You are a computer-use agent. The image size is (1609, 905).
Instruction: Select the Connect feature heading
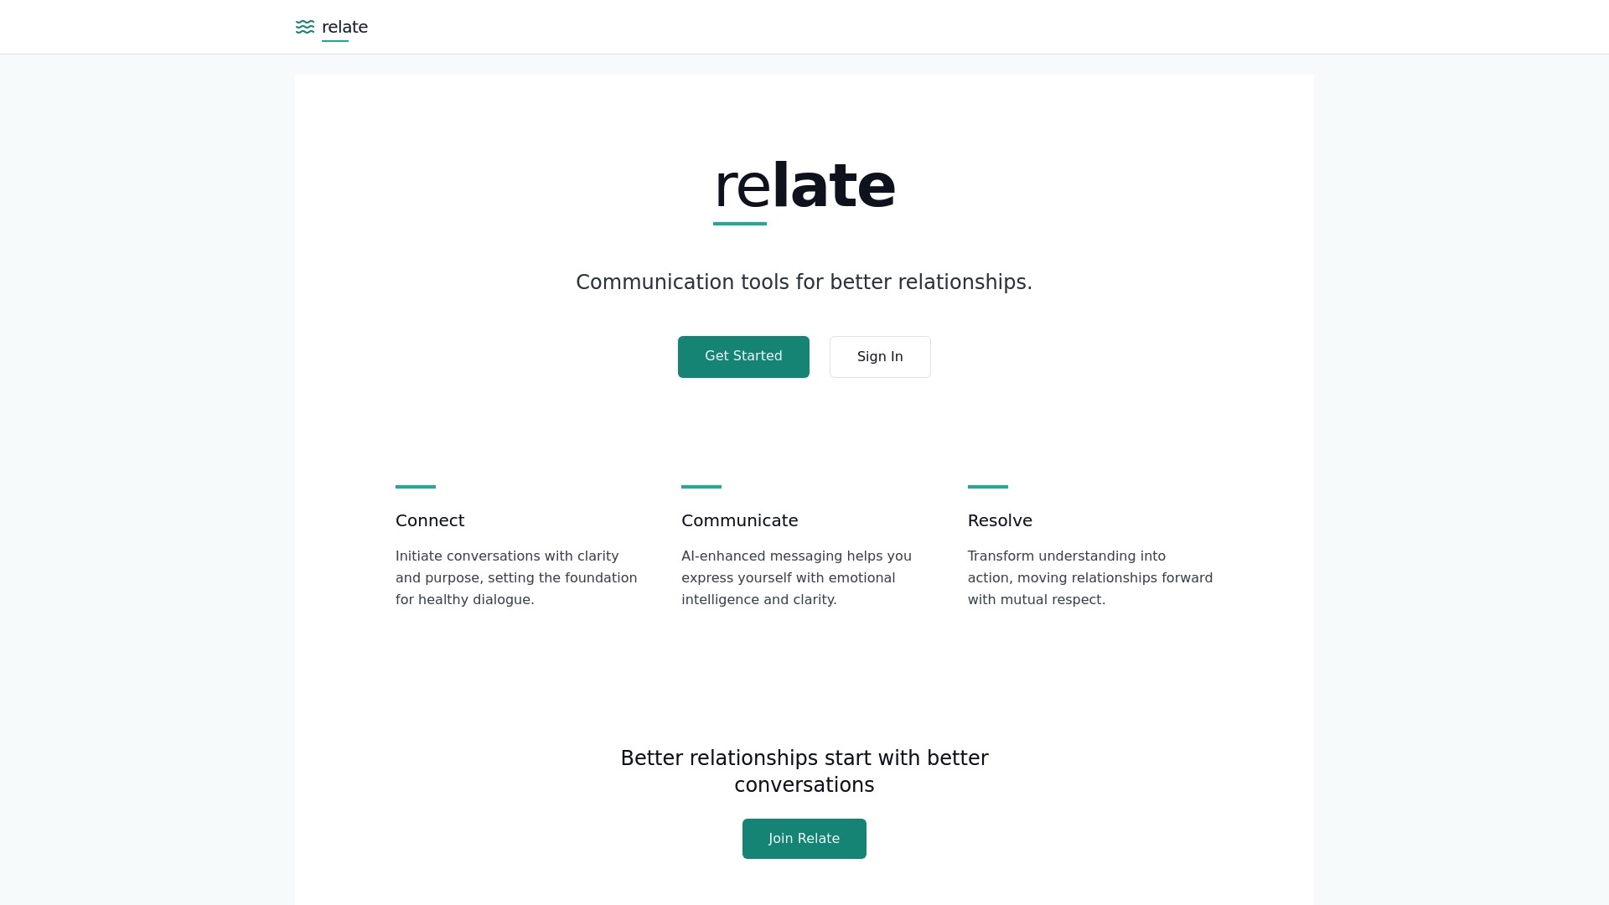[x=429, y=520]
